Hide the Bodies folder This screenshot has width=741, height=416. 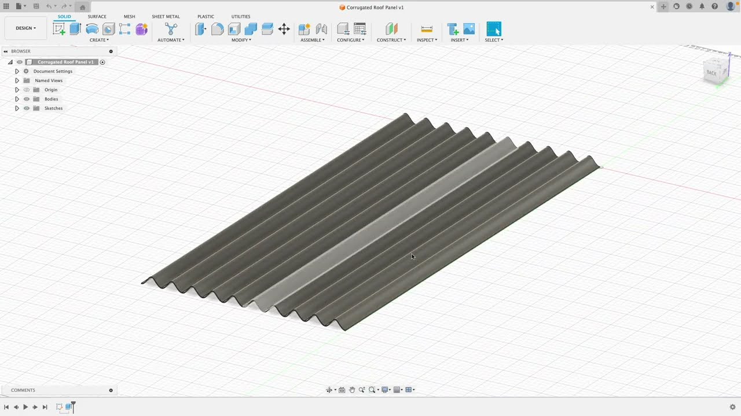tap(27, 99)
